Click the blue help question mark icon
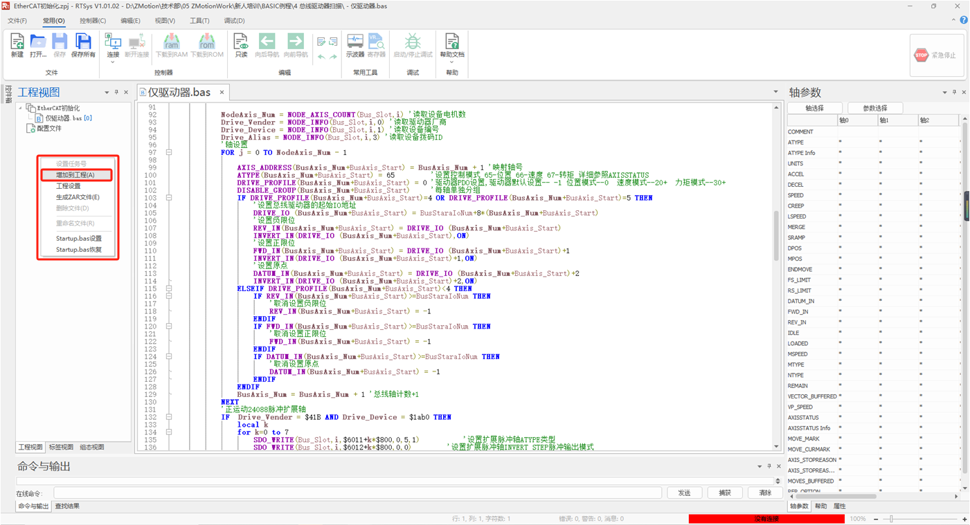 964,20
